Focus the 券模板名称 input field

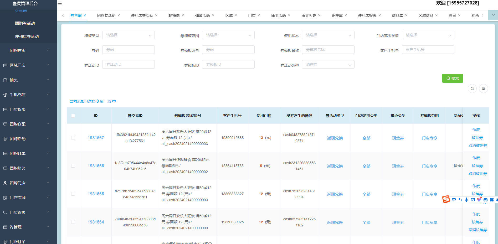click(328, 50)
